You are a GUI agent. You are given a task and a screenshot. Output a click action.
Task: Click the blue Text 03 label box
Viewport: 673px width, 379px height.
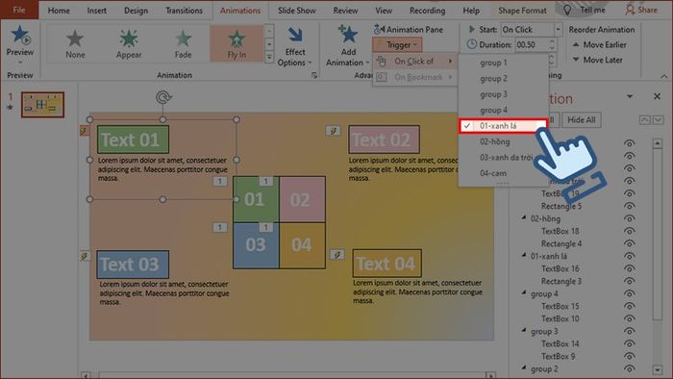click(x=133, y=265)
